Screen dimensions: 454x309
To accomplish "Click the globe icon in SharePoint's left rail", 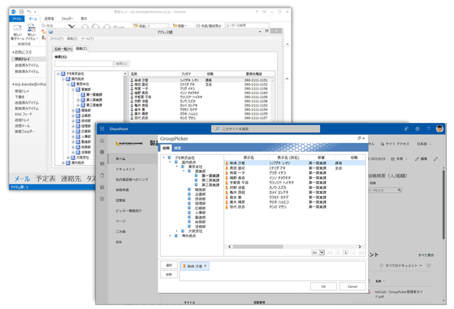I will pos(102,152).
